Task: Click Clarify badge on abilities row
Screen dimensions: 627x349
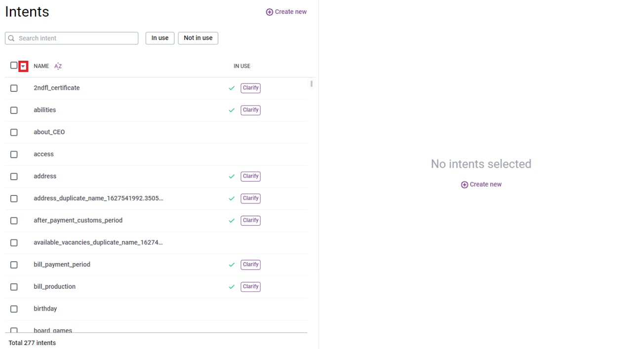Action: tap(251, 110)
